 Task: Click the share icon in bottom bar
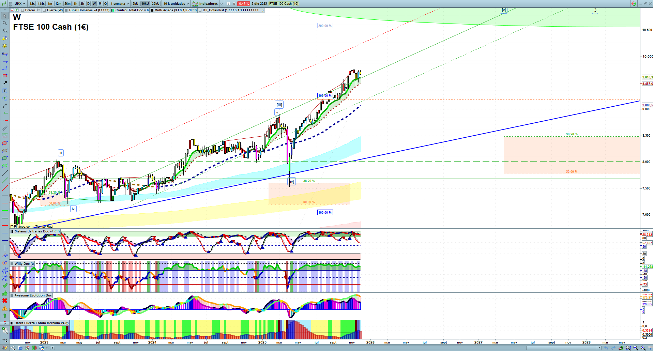(x=13, y=348)
